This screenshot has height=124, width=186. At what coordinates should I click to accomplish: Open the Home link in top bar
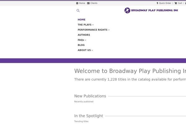point(82,3)
